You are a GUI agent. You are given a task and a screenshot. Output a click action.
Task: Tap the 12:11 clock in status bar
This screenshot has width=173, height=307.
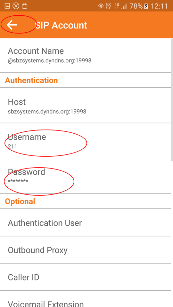pos(159,6)
